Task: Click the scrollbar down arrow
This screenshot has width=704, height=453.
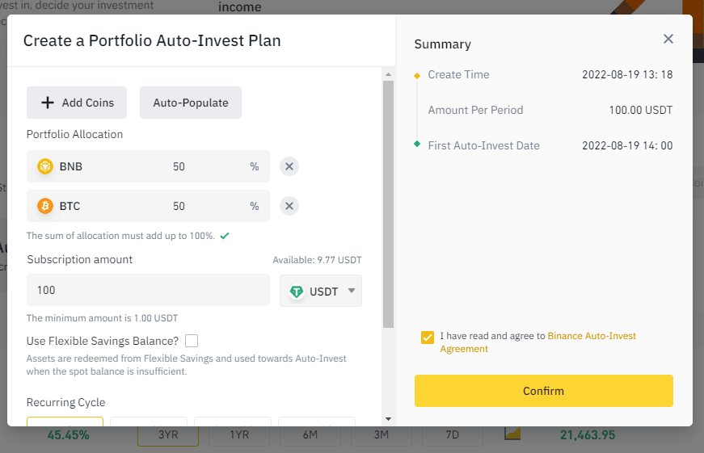Action: click(x=388, y=419)
